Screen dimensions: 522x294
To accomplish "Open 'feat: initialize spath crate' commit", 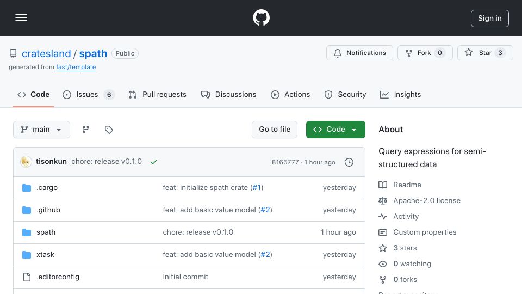I will click(x=206, y=188).
